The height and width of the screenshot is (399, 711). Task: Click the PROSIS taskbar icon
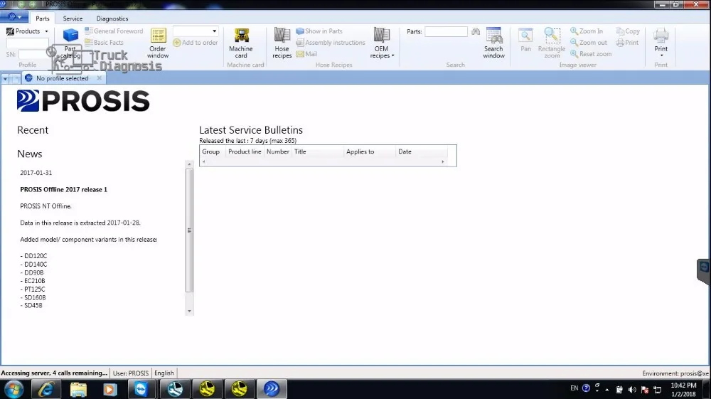coord(272,389)
